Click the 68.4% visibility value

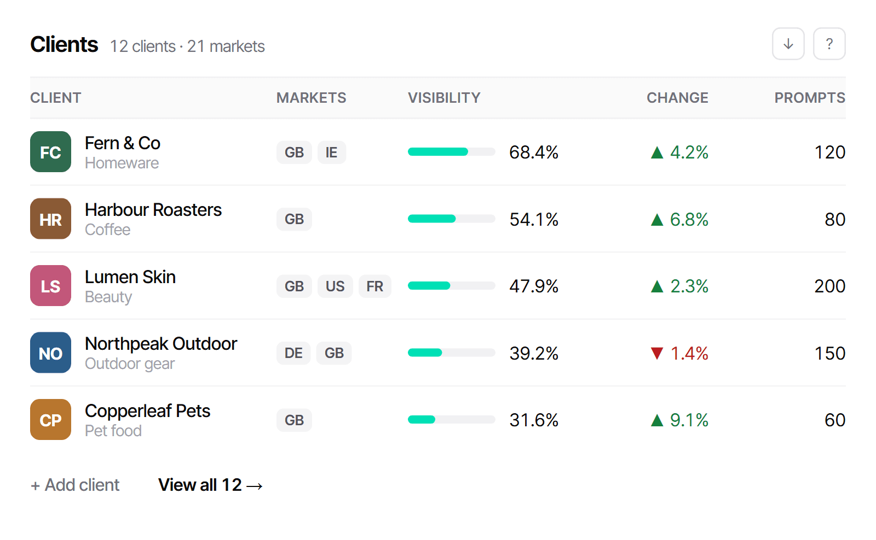click(x=534, y=152)
